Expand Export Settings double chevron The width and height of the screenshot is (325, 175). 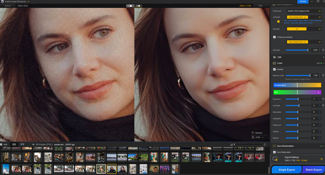(321, 159)
